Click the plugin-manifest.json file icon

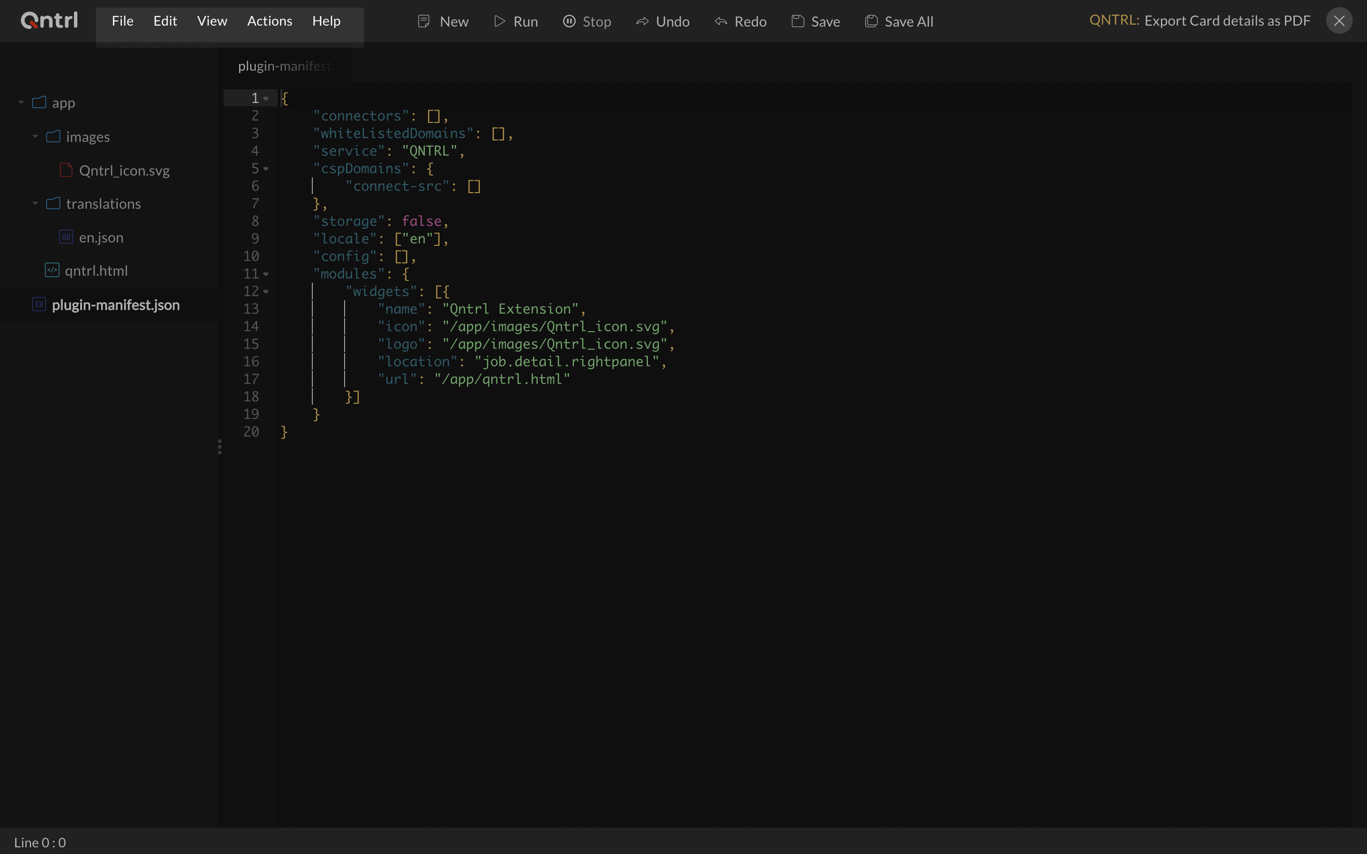pyautogui.click(x=39, y=305)
